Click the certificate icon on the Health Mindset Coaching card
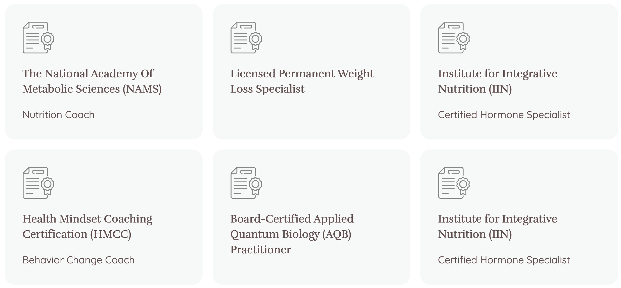Viewport: 621px width, 288px height. 38,183
